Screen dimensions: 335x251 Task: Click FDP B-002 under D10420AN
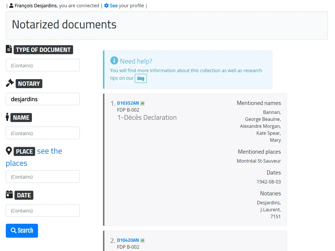128,247
